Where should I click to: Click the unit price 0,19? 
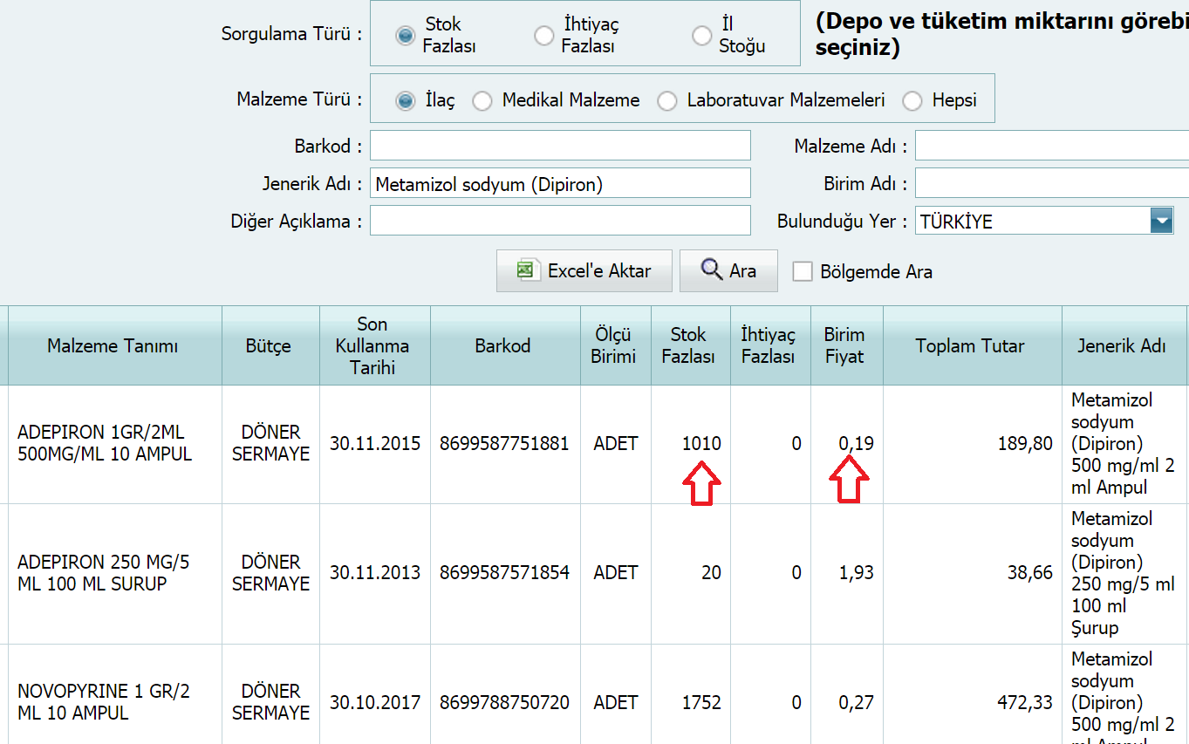click(x=856, y=443)
